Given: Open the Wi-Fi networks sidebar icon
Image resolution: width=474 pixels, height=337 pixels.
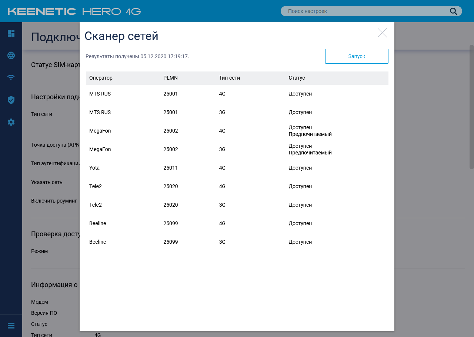Looking at the screenshot, I should pyautogui.click(x=11, y=77).
